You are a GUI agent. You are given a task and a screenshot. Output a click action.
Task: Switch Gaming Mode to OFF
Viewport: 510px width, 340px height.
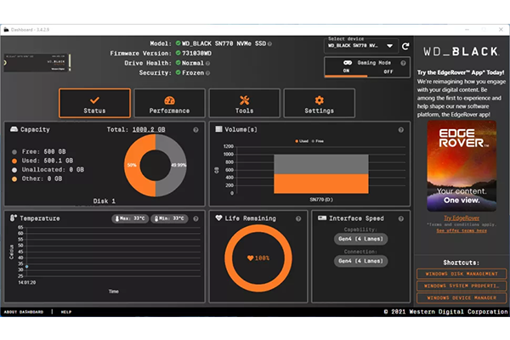point(388,71)
